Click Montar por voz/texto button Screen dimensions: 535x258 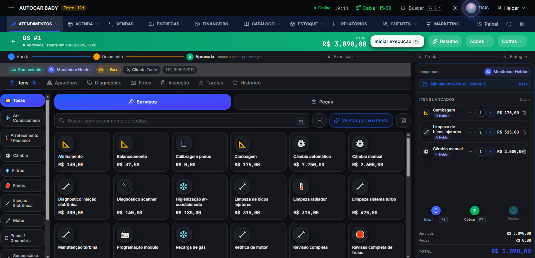point(361,120)
